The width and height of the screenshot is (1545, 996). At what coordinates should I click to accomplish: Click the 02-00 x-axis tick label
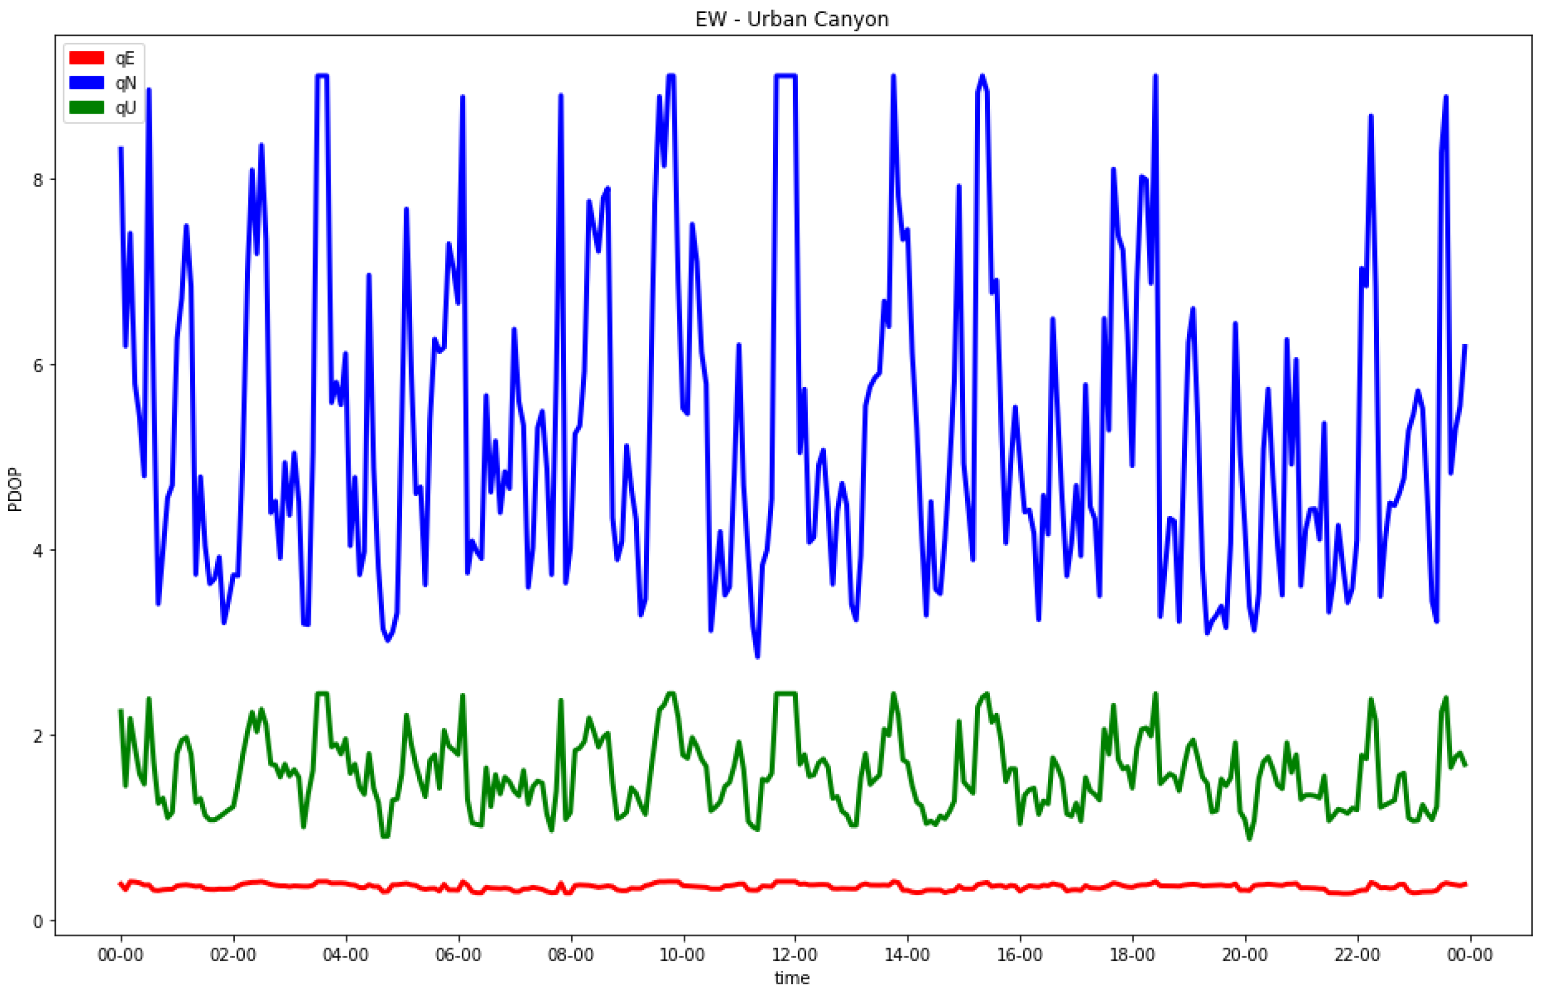tap(233, 955)
